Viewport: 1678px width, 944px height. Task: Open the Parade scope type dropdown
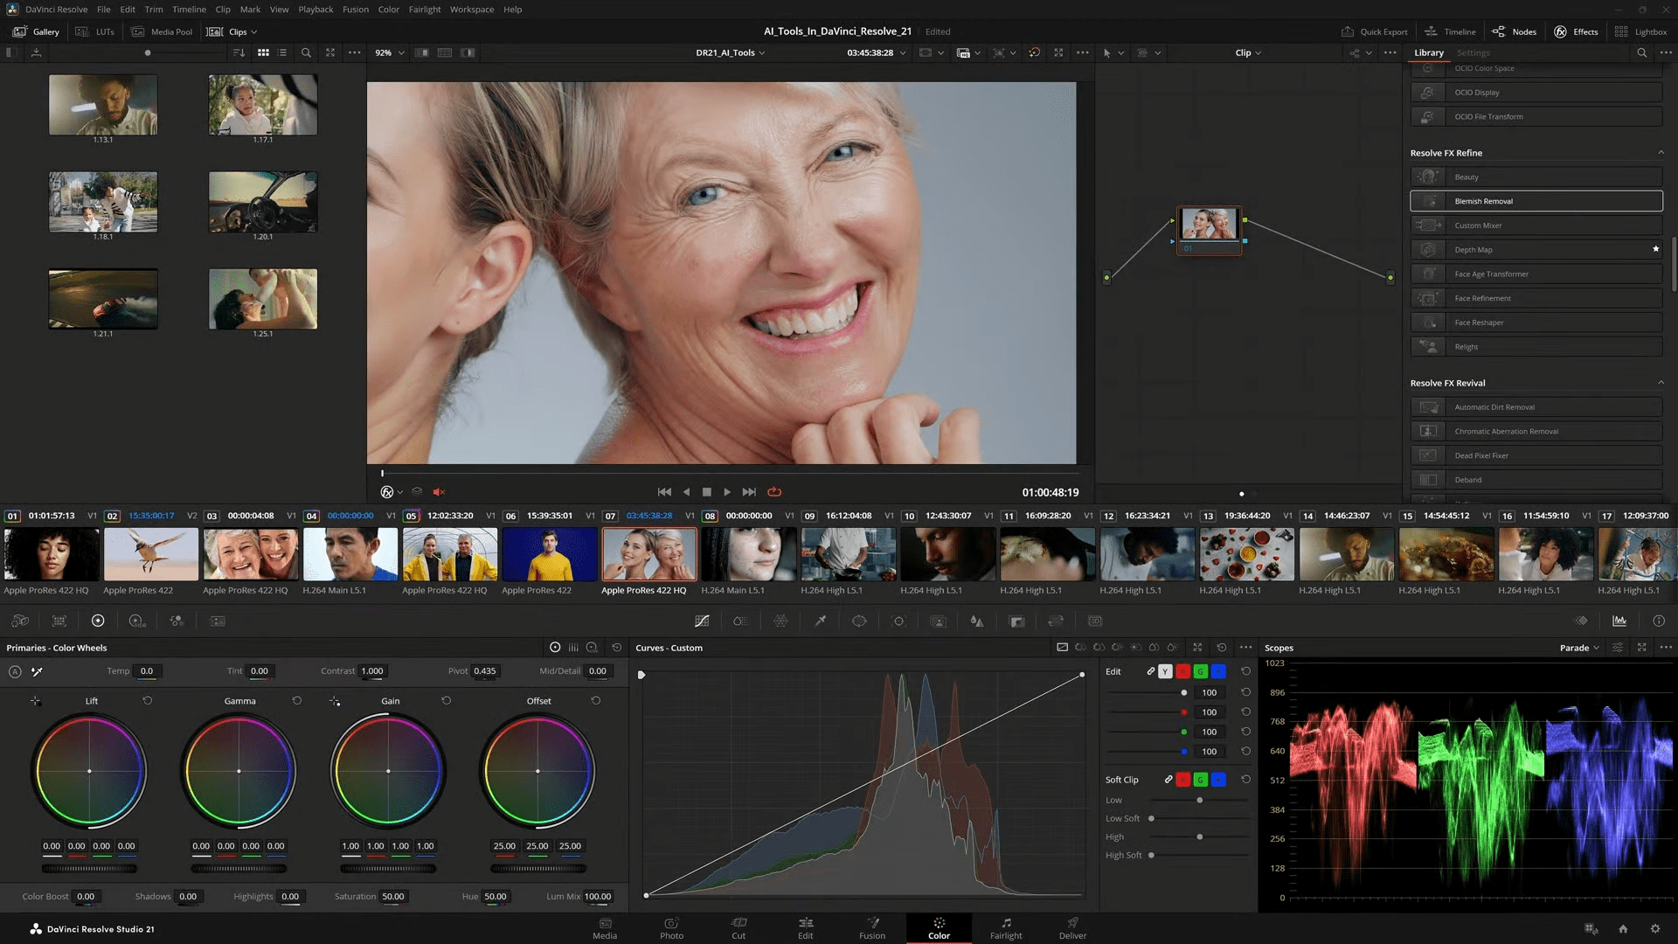coord(1579,648)
